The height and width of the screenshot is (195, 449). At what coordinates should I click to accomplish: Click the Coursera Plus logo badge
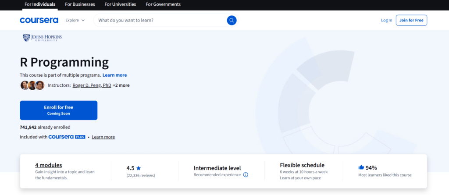click(x=67, y=137)
